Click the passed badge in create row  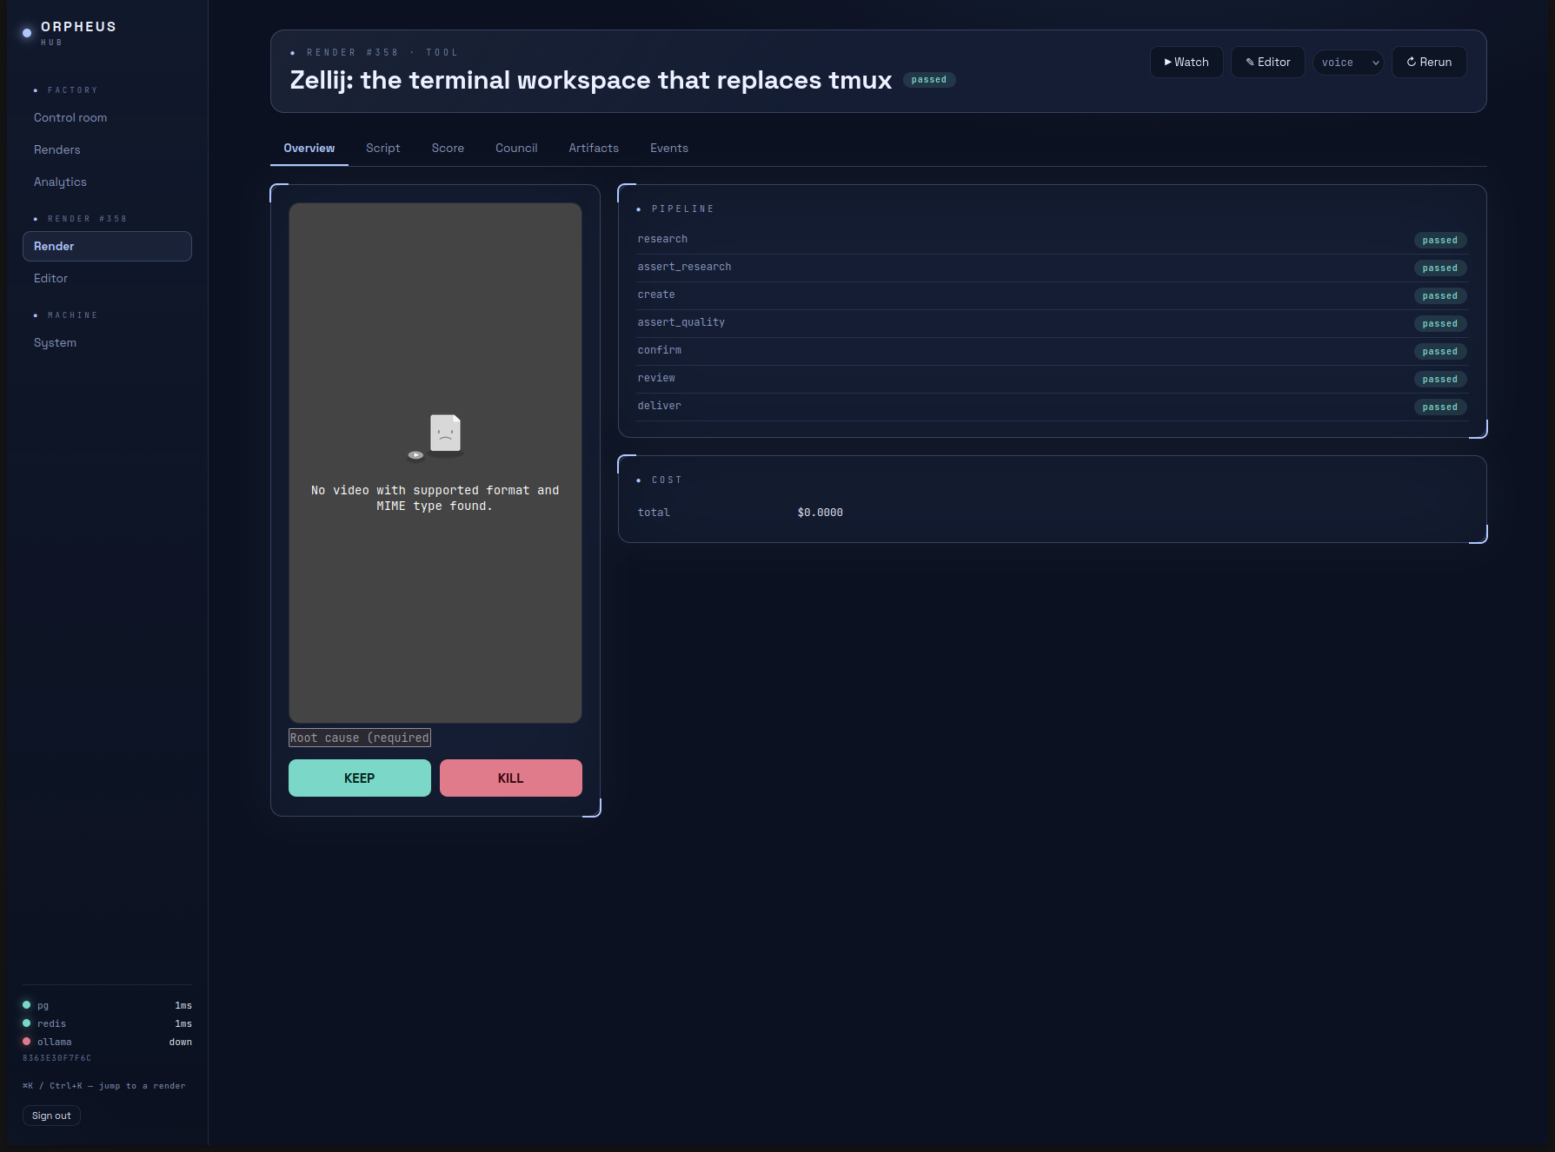(1440, 296)
